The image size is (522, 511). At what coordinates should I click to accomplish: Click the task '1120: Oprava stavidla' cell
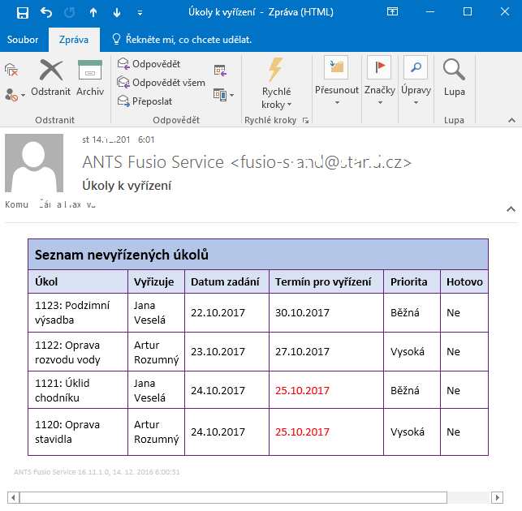(78, 432)
